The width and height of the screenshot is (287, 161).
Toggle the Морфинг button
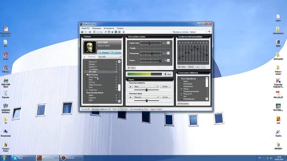[x=104, y=53]
